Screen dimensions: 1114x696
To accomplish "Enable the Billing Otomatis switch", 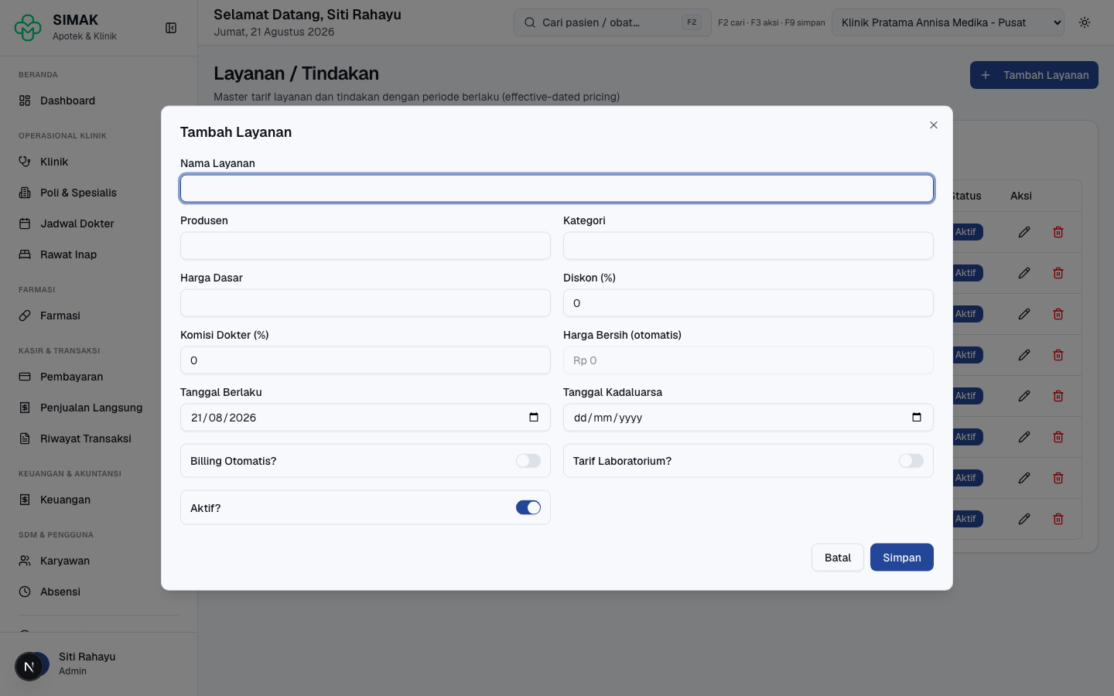I will [x=528, y=461].
